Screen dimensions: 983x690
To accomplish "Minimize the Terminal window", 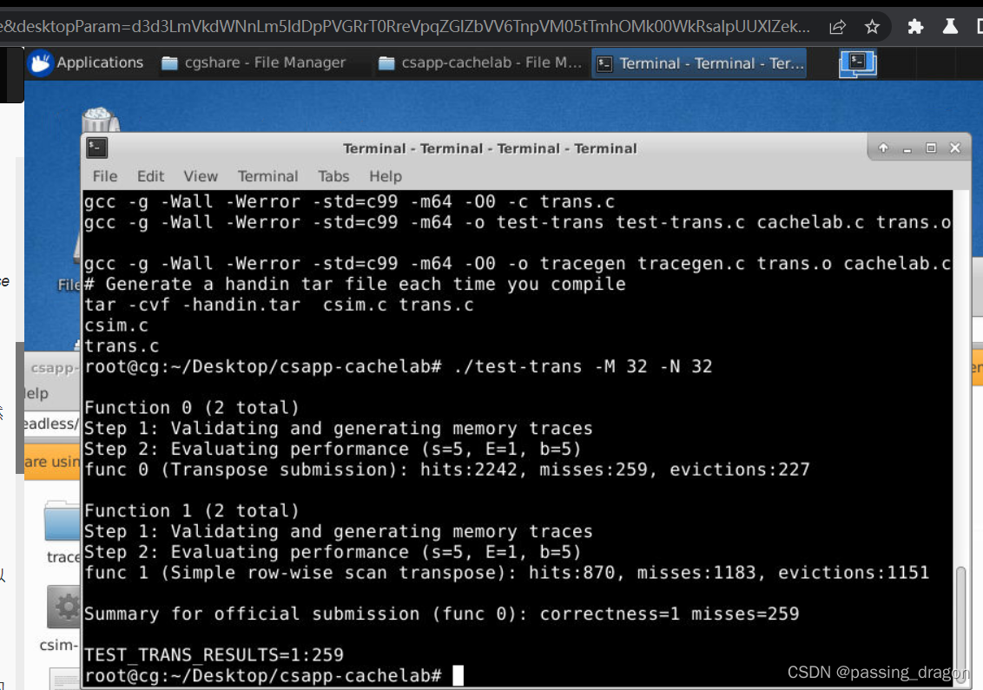I will click(907, 148).
